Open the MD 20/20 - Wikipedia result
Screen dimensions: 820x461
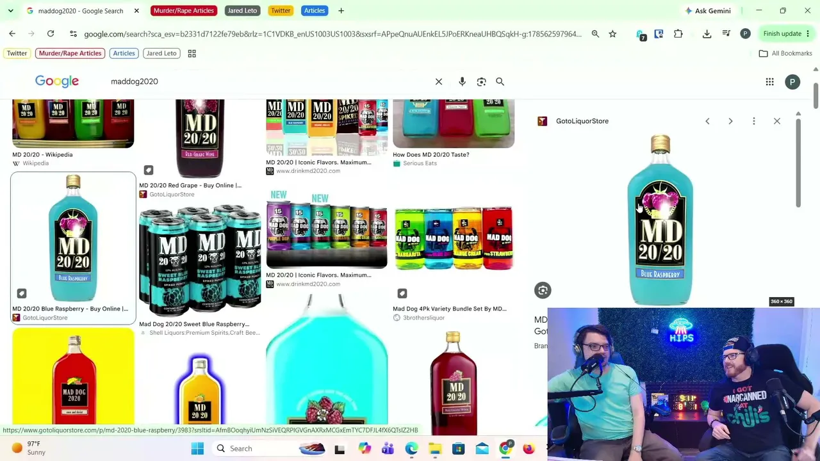(42, 154)
